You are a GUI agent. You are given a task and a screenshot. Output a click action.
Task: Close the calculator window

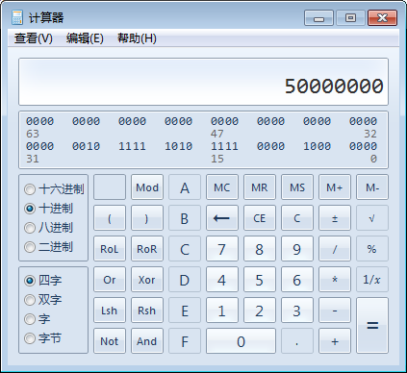[x=382, y=17]
